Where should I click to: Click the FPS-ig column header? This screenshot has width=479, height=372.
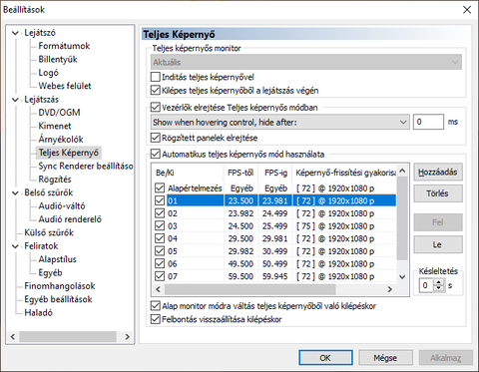tap(275, 173)
